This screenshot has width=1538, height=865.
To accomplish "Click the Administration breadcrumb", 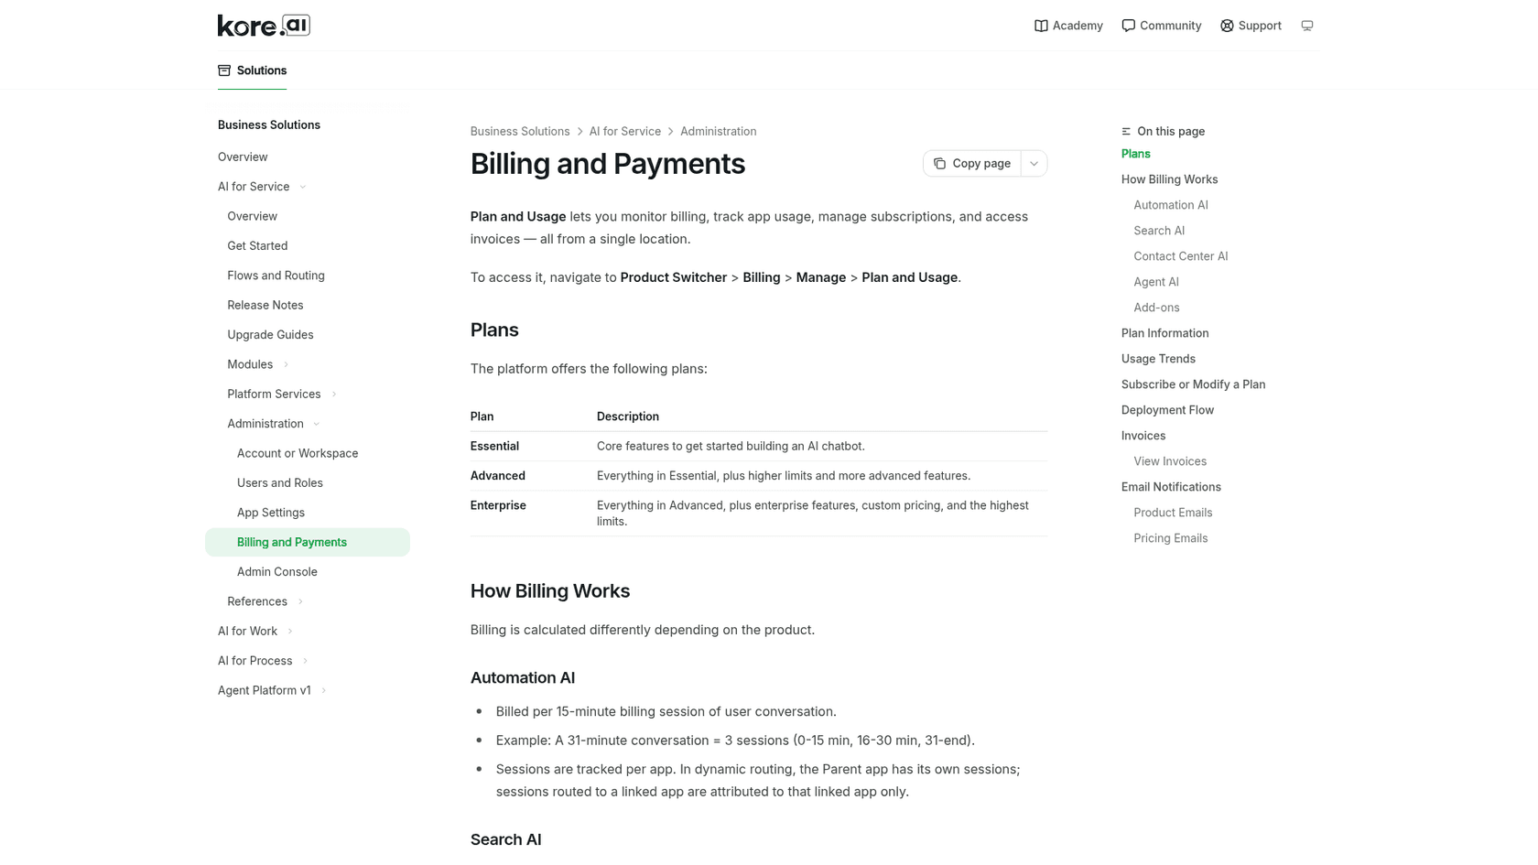I will (718, 132).
